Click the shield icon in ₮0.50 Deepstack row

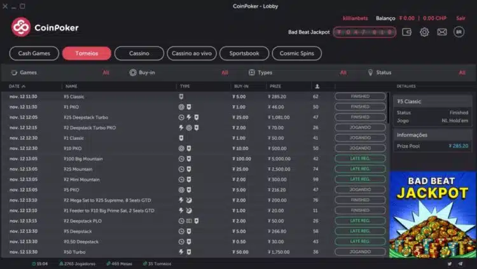point(189,242)
